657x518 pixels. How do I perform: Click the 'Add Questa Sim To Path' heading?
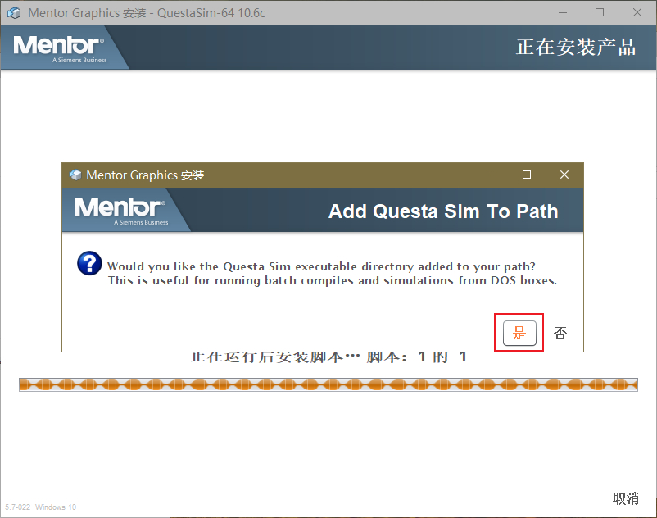443,211
